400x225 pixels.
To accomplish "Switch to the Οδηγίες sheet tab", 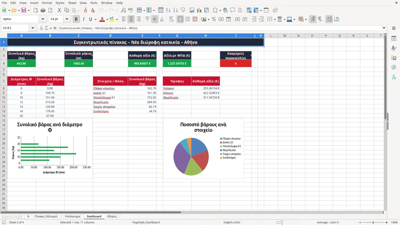I will click(112, 216).
